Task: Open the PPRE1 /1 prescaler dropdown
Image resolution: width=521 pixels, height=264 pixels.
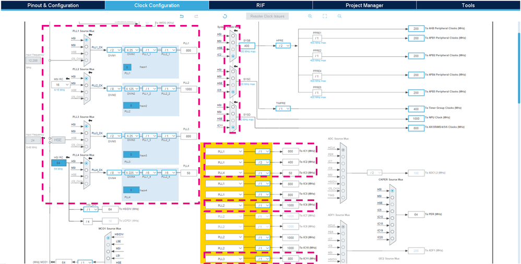Action: (317, 39)
